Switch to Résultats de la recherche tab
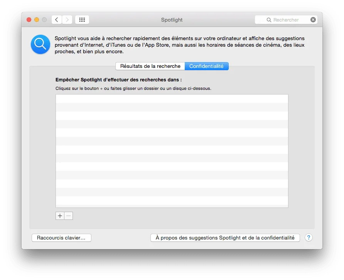Viewport: 344px width, 280px height. (x=150, y=66)
